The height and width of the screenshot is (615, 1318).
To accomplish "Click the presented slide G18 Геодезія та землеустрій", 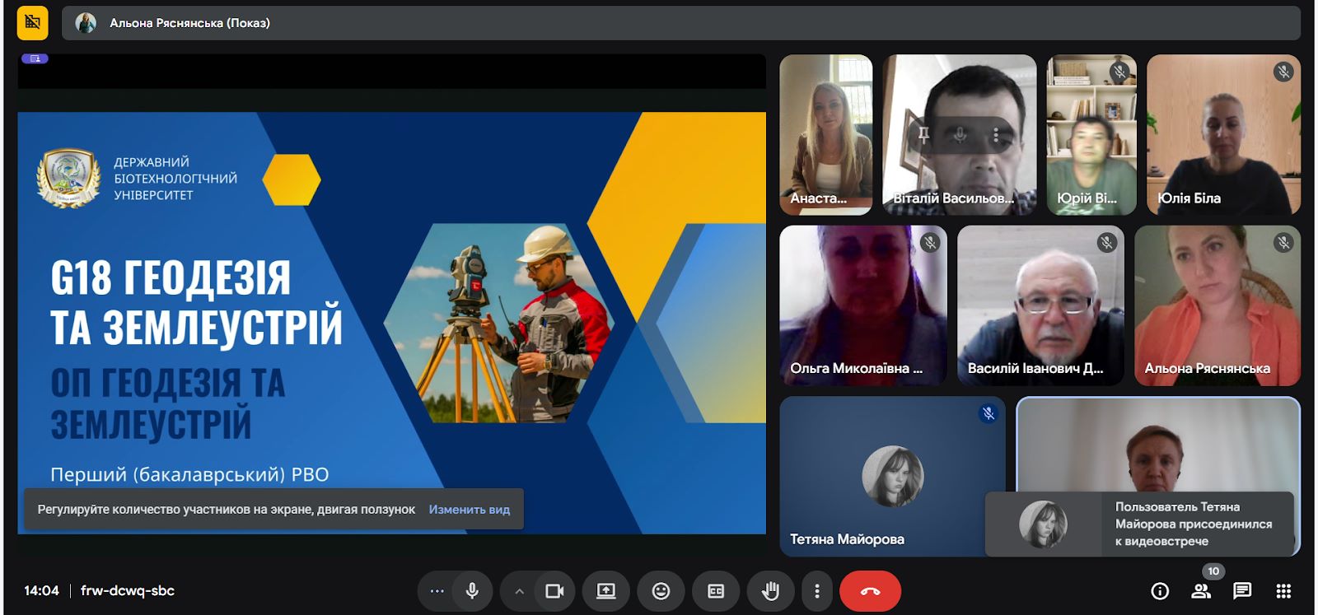I will click(392, 323).
